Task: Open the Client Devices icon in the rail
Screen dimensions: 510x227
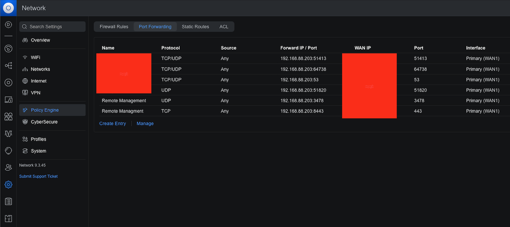Action: point(8,100)
